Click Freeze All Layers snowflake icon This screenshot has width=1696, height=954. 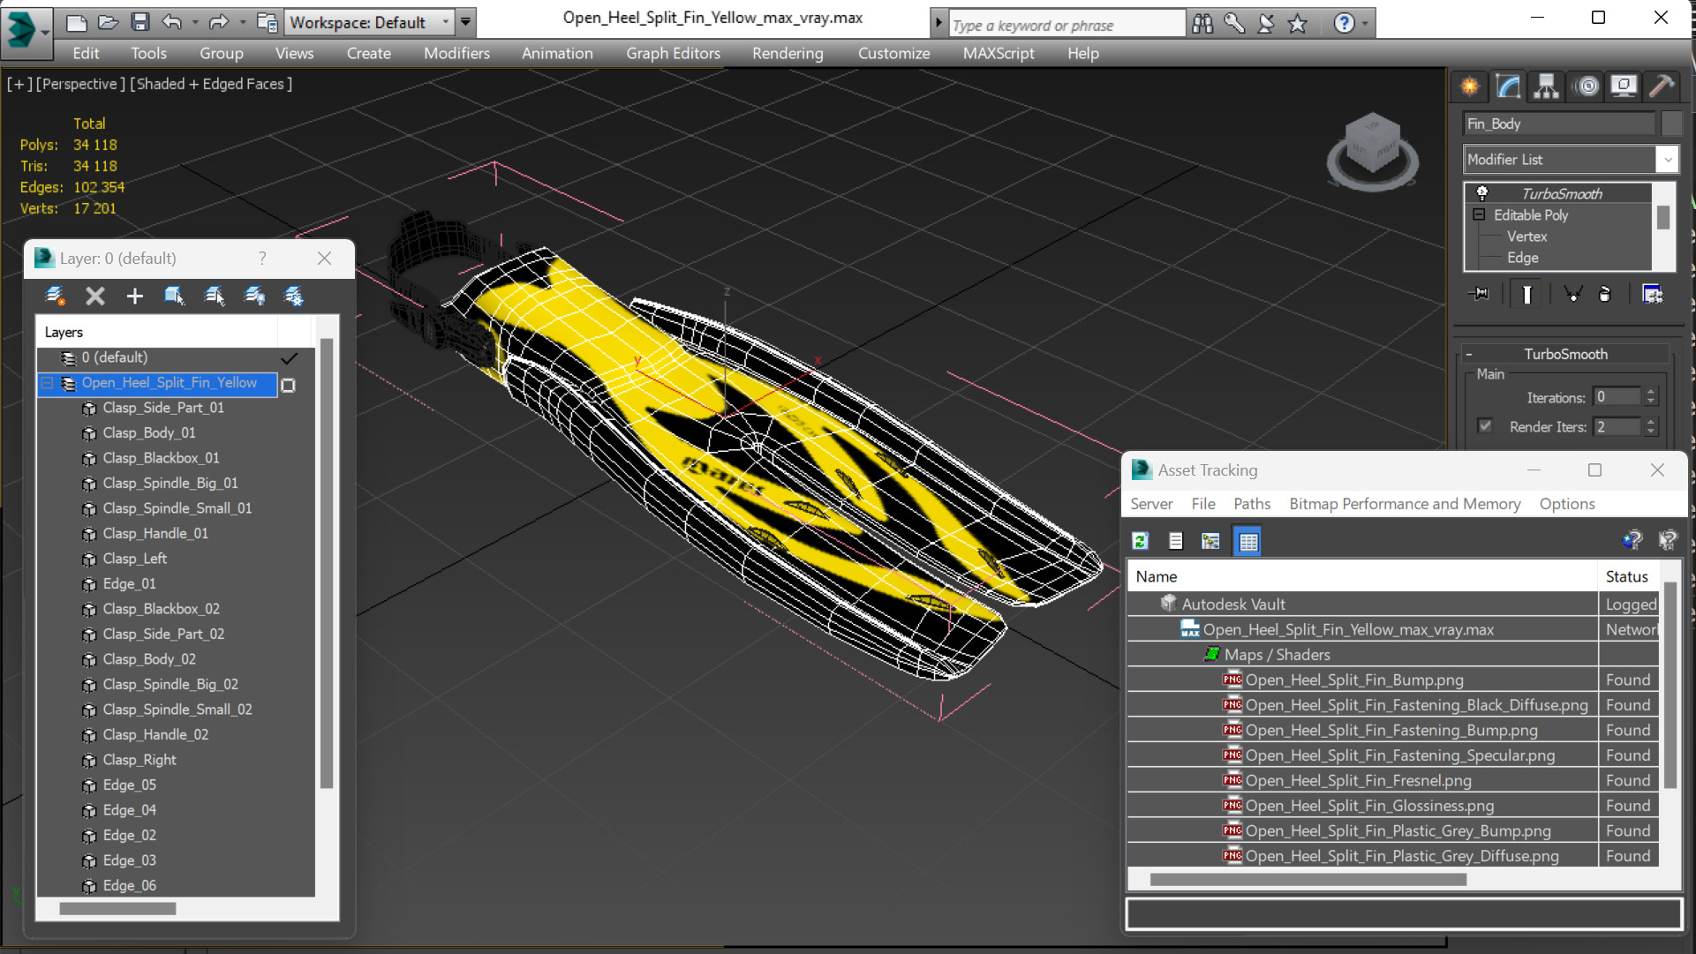(x=294, y=296)
